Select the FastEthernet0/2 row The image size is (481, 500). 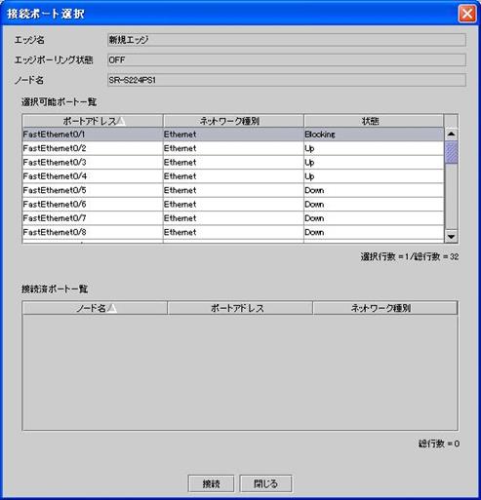pos(233,148)
